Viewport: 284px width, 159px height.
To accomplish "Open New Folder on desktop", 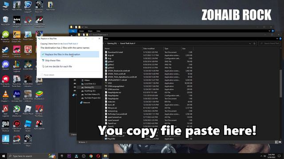I will (50, 6).
